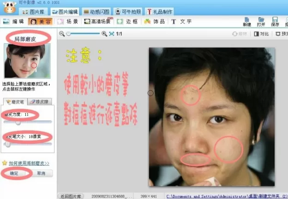Open the 可牛拍照 tab
The height and width of the screenshot is (199, 288).
128,12
